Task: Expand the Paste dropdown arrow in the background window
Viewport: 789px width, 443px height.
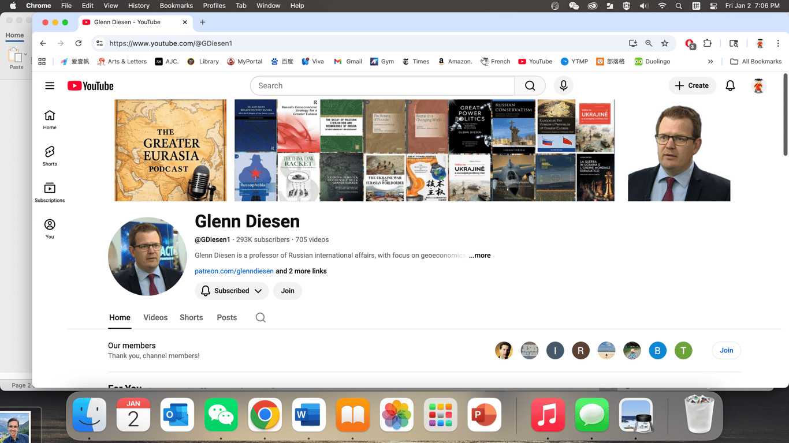Action: [25, 55]
